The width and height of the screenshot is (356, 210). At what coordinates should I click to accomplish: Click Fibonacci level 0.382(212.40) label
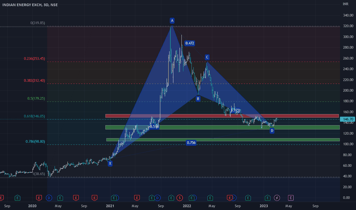pos(34,81)
